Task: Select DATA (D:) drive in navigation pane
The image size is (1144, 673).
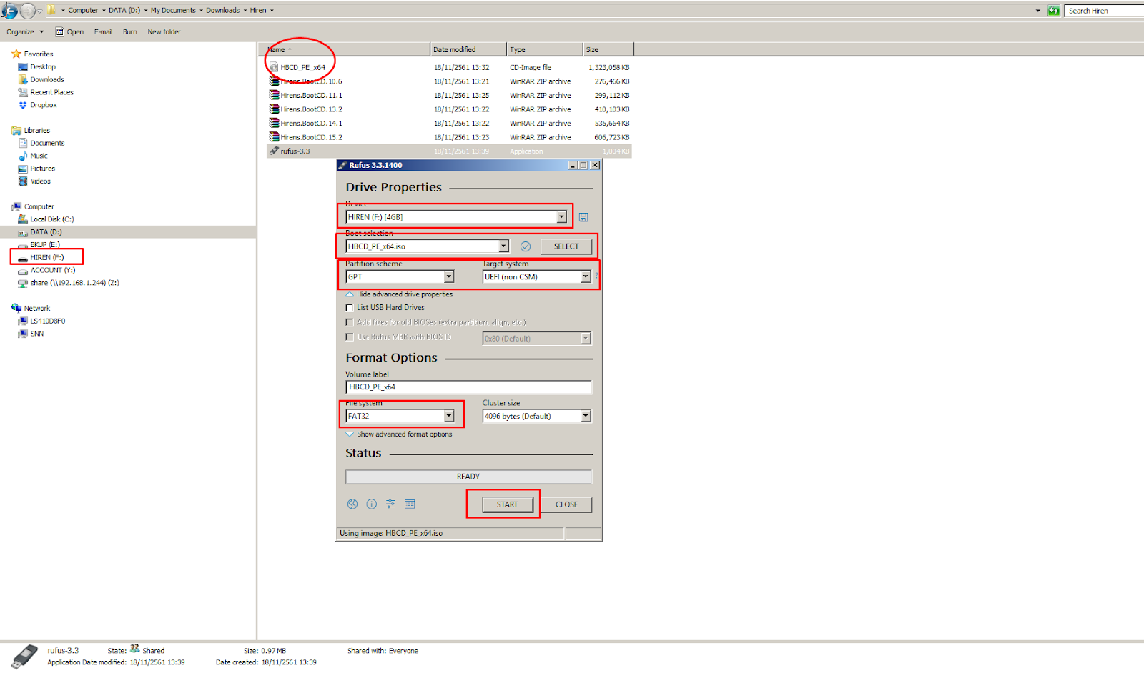Action: (x=46, y=232)
